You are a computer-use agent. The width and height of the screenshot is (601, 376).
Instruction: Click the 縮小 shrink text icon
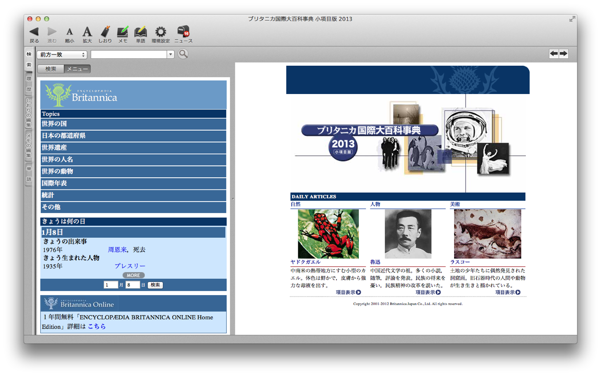(x=69, y=32)
